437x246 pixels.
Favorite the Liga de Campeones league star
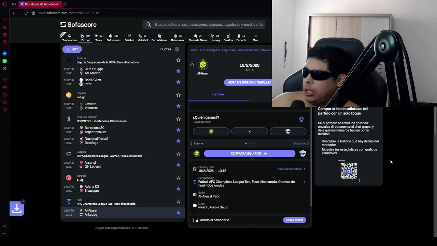[178, 60]
